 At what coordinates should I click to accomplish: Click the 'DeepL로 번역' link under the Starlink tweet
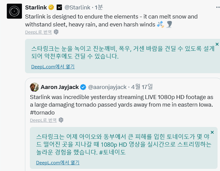click(x=38, y=32)
